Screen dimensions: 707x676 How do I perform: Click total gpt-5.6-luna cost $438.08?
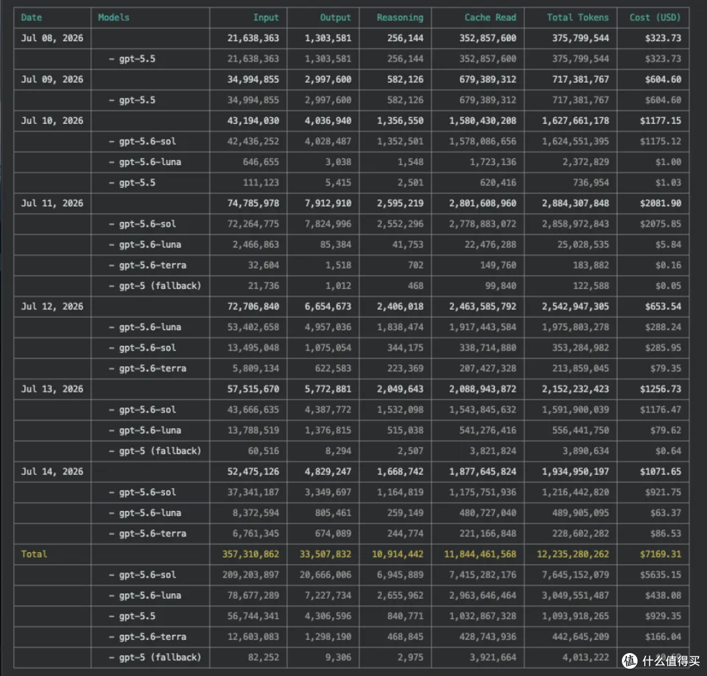click(x=662, y=595)
